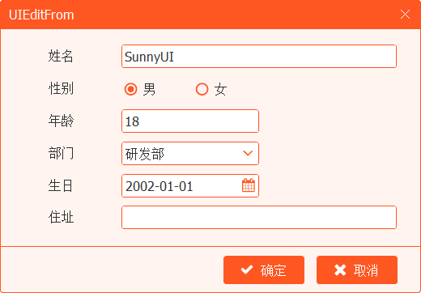Click the 2002-01-01 birthday date field

[190, 185]
